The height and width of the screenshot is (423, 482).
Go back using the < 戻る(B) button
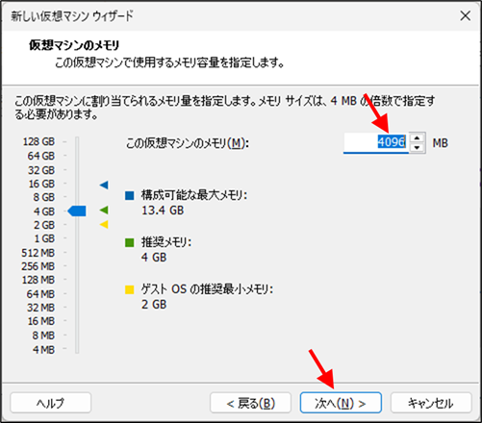[x=250, y=403]
